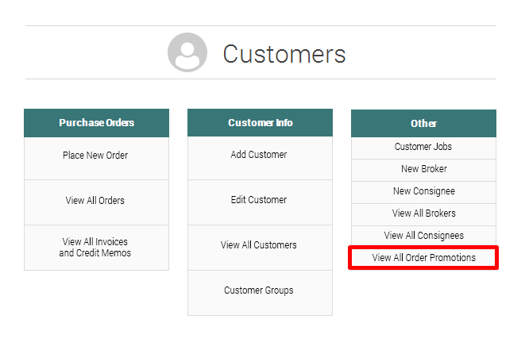Select the Customer Info column header

click(x=260, y=123)
